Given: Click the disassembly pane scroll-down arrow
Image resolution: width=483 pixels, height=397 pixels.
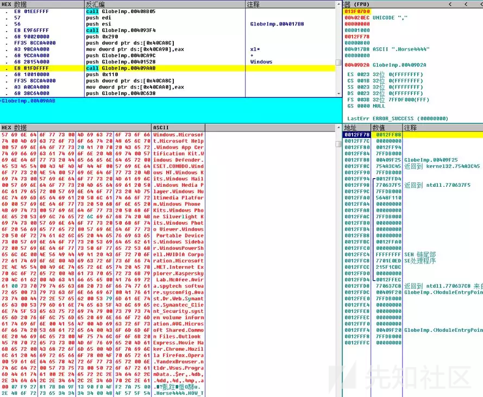Looking at the screenshot, I should point(338,93).
